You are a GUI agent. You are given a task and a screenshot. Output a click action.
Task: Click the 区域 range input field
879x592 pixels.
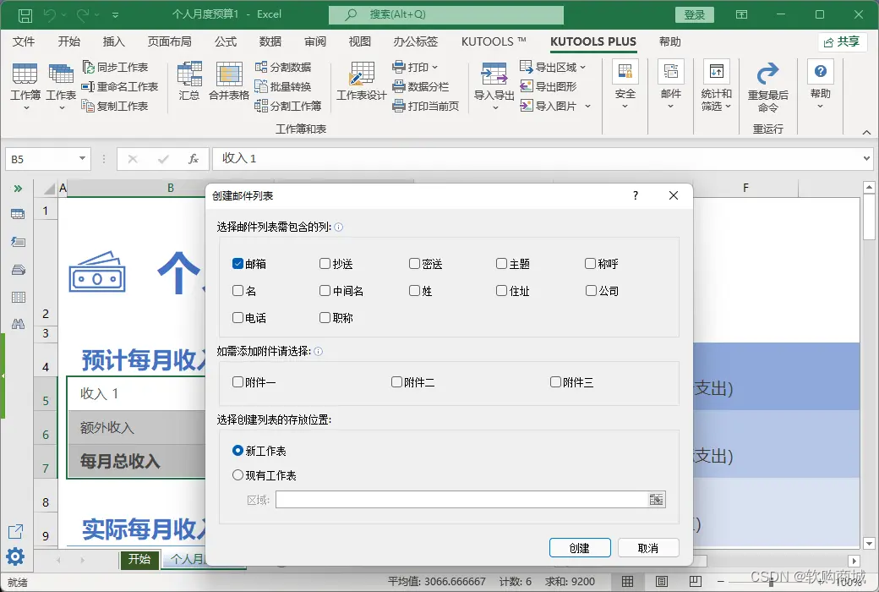point(462,500)
